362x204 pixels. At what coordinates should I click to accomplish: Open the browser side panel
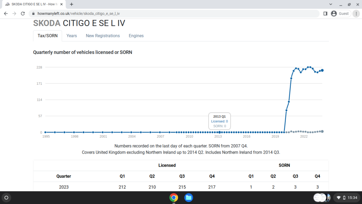tap(325, 14)
